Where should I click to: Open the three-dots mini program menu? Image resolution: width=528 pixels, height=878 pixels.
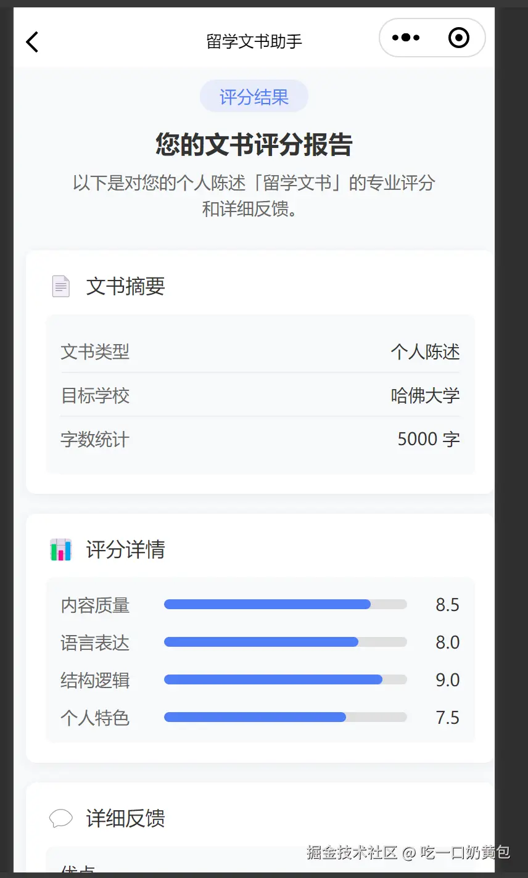405,38
